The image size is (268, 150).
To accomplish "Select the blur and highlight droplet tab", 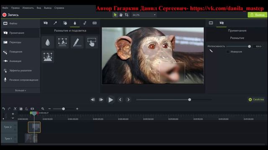I will [x=75, y=23].
